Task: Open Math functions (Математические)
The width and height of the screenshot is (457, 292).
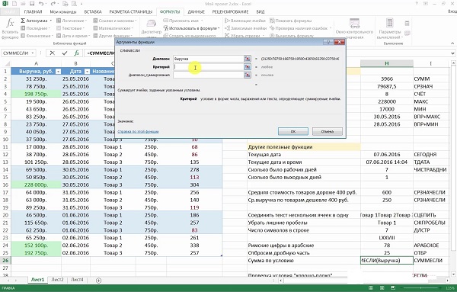Action: click(113, 28)
